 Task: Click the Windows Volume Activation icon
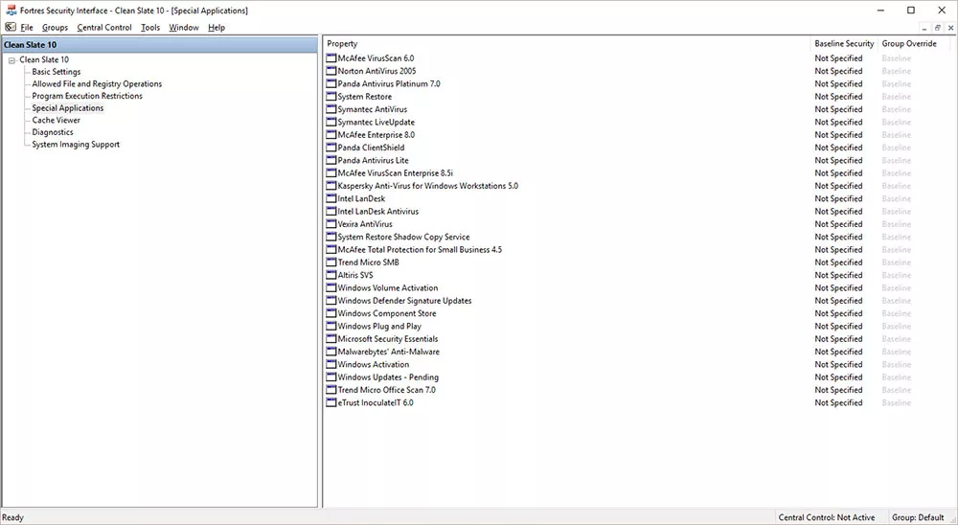pyautogui.click(x=331, y=287)
